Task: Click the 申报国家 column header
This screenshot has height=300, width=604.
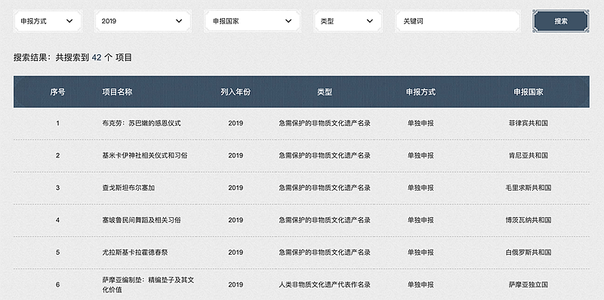Action: point(528,92)
